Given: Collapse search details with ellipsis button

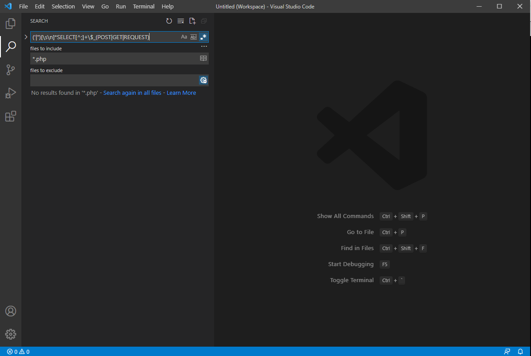Looking at the screenshot, I should [x=204, y=46].
